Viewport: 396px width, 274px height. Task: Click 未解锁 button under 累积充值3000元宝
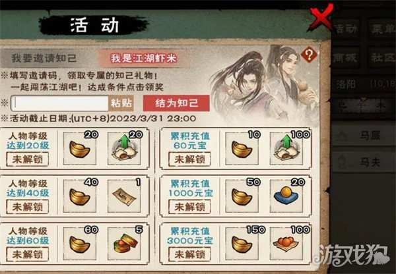(x=189, y=254)
